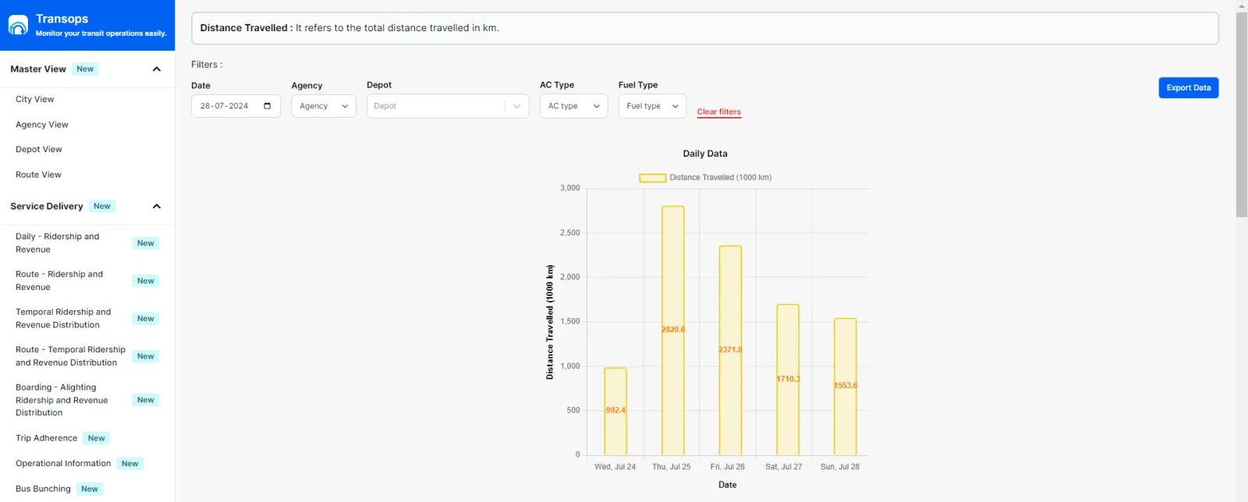Viewport: 1248px width, 502px height.
Task: Click the Transops logo icon
Action: coord(18,25)
